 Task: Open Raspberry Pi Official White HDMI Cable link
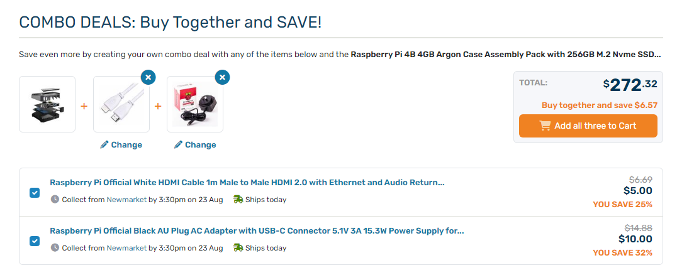pyautogui.click(x=247, y=183)
